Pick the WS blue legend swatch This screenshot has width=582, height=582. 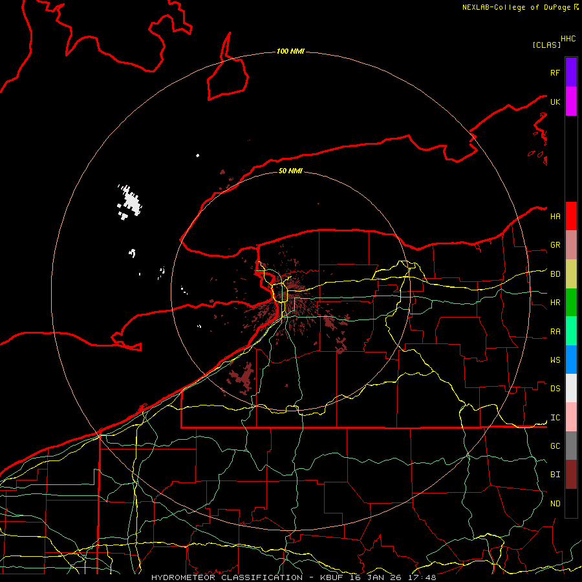(571, 360)
